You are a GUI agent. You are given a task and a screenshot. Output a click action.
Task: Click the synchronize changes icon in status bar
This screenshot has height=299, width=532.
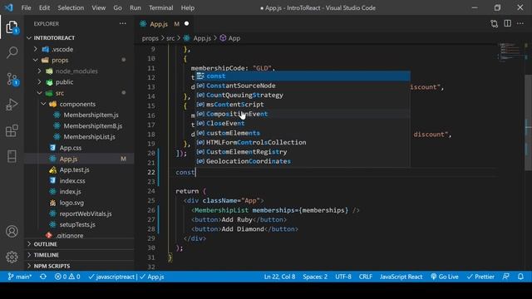43,277
